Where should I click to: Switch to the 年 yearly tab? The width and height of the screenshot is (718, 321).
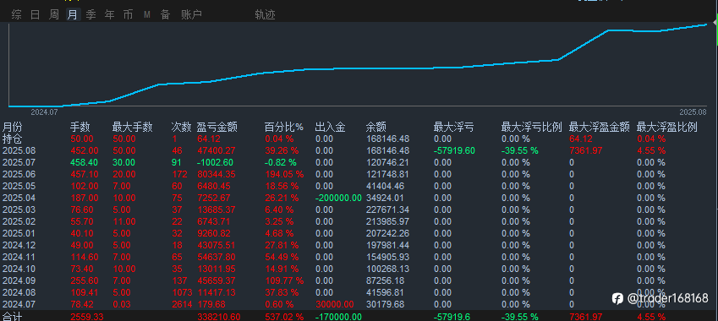(x=109, y=14)
